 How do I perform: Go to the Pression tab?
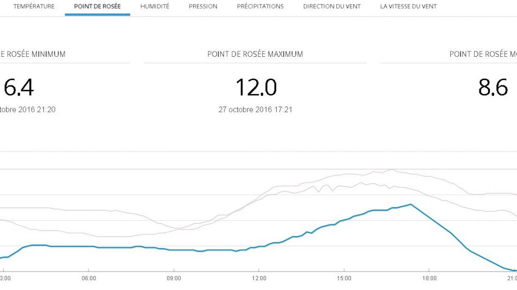(x=203, y=6)
